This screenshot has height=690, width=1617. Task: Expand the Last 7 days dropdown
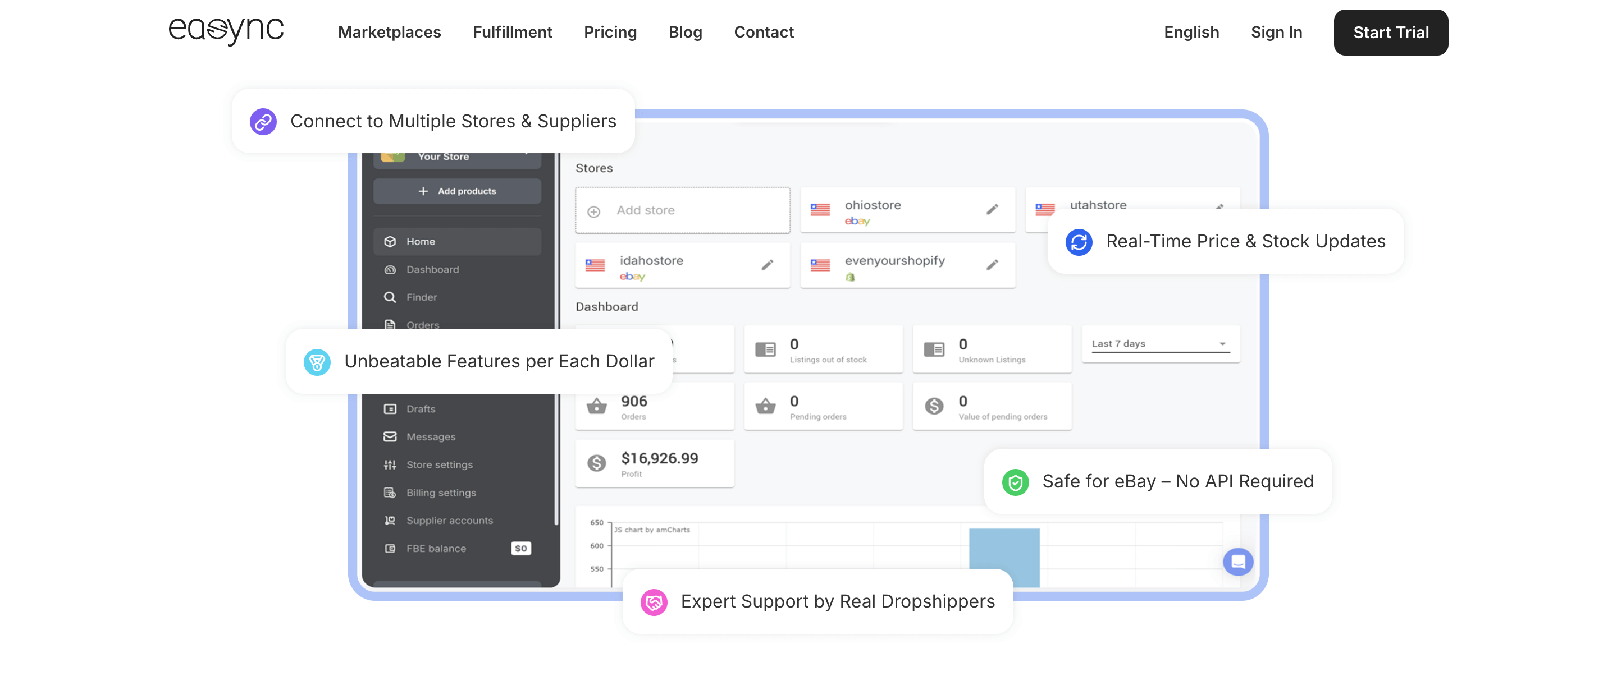point(1160,344)
